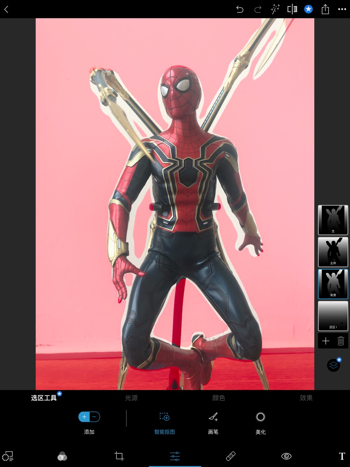Screen dimensions: 350x467
Task: Open the adjustments sliders icon
Action: coord(175,456)
